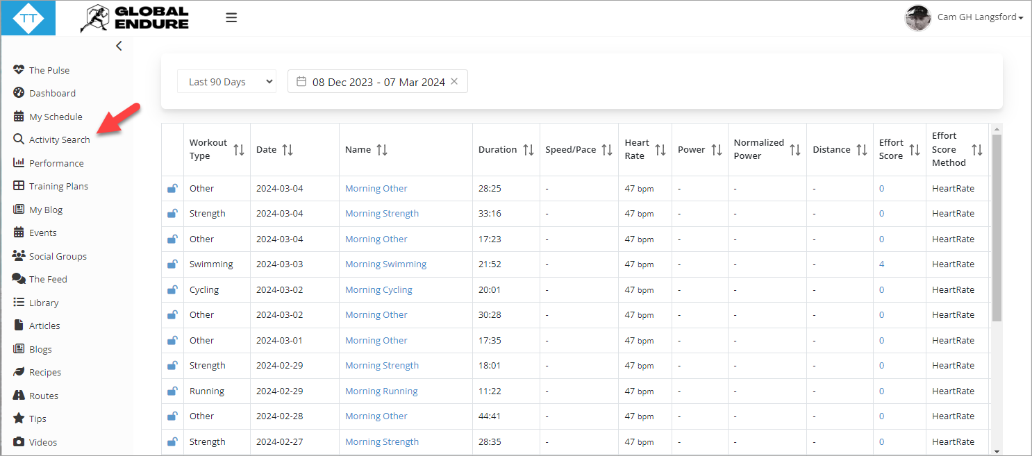Click The Pulse heart icon
This screenshot has width=1032, height=456.
tap(19, 70)
